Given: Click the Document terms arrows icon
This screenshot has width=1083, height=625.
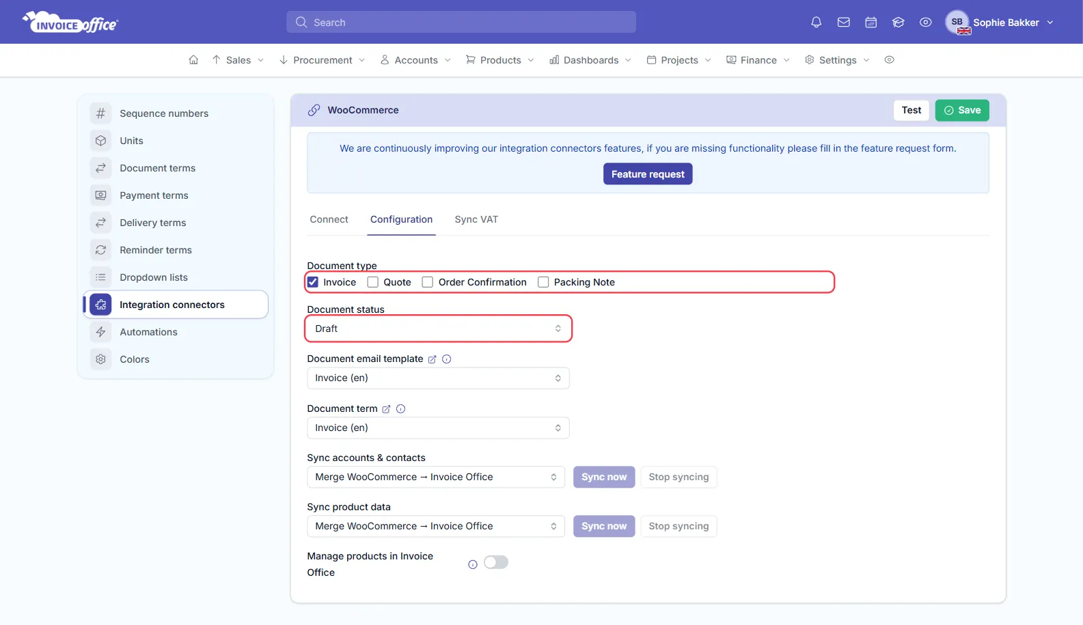Looking at the screenshot, I should (x=100, y=168).
